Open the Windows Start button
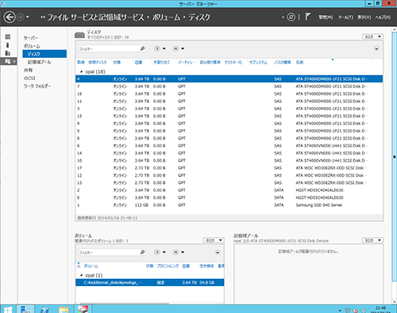This screenshot has width=397, height=313. click(8, 309)
